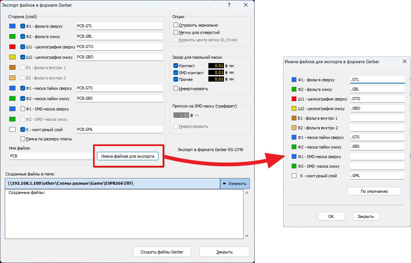
Task: Click orange swatch for В1 in names dialog
Action: [x=294, y=118]
